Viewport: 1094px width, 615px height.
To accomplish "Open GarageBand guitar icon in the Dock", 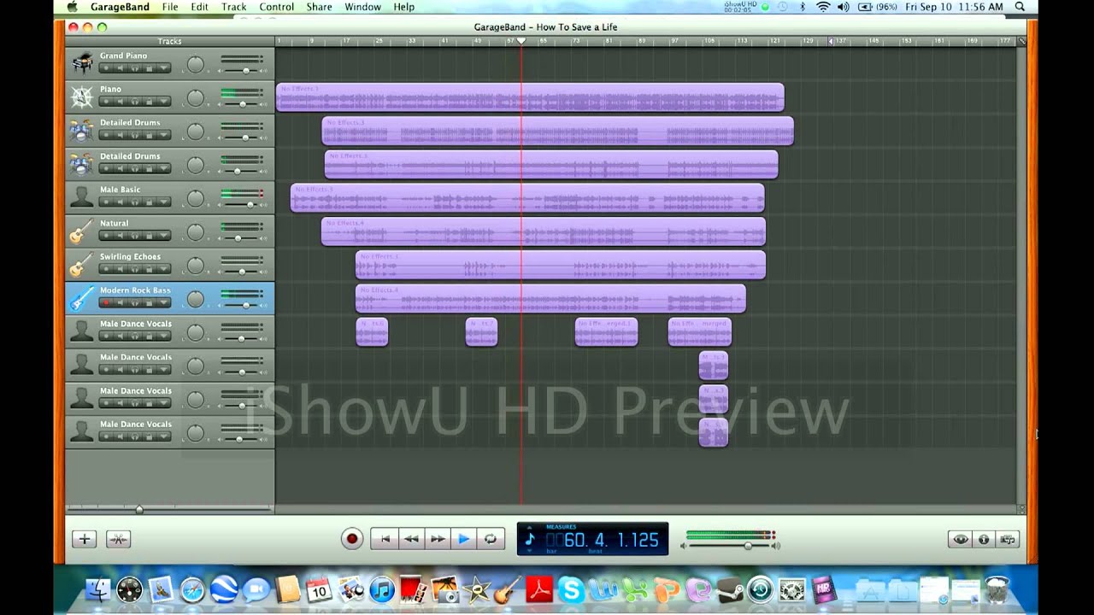I will click(x=507, y=589).
